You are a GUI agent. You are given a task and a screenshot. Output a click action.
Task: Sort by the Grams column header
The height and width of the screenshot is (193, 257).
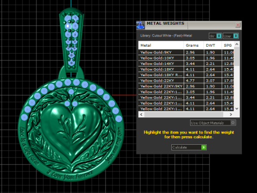tap(194, 46)
